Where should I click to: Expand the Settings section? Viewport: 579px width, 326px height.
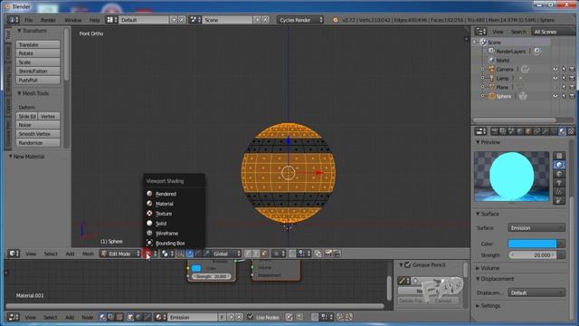[478, 306]
